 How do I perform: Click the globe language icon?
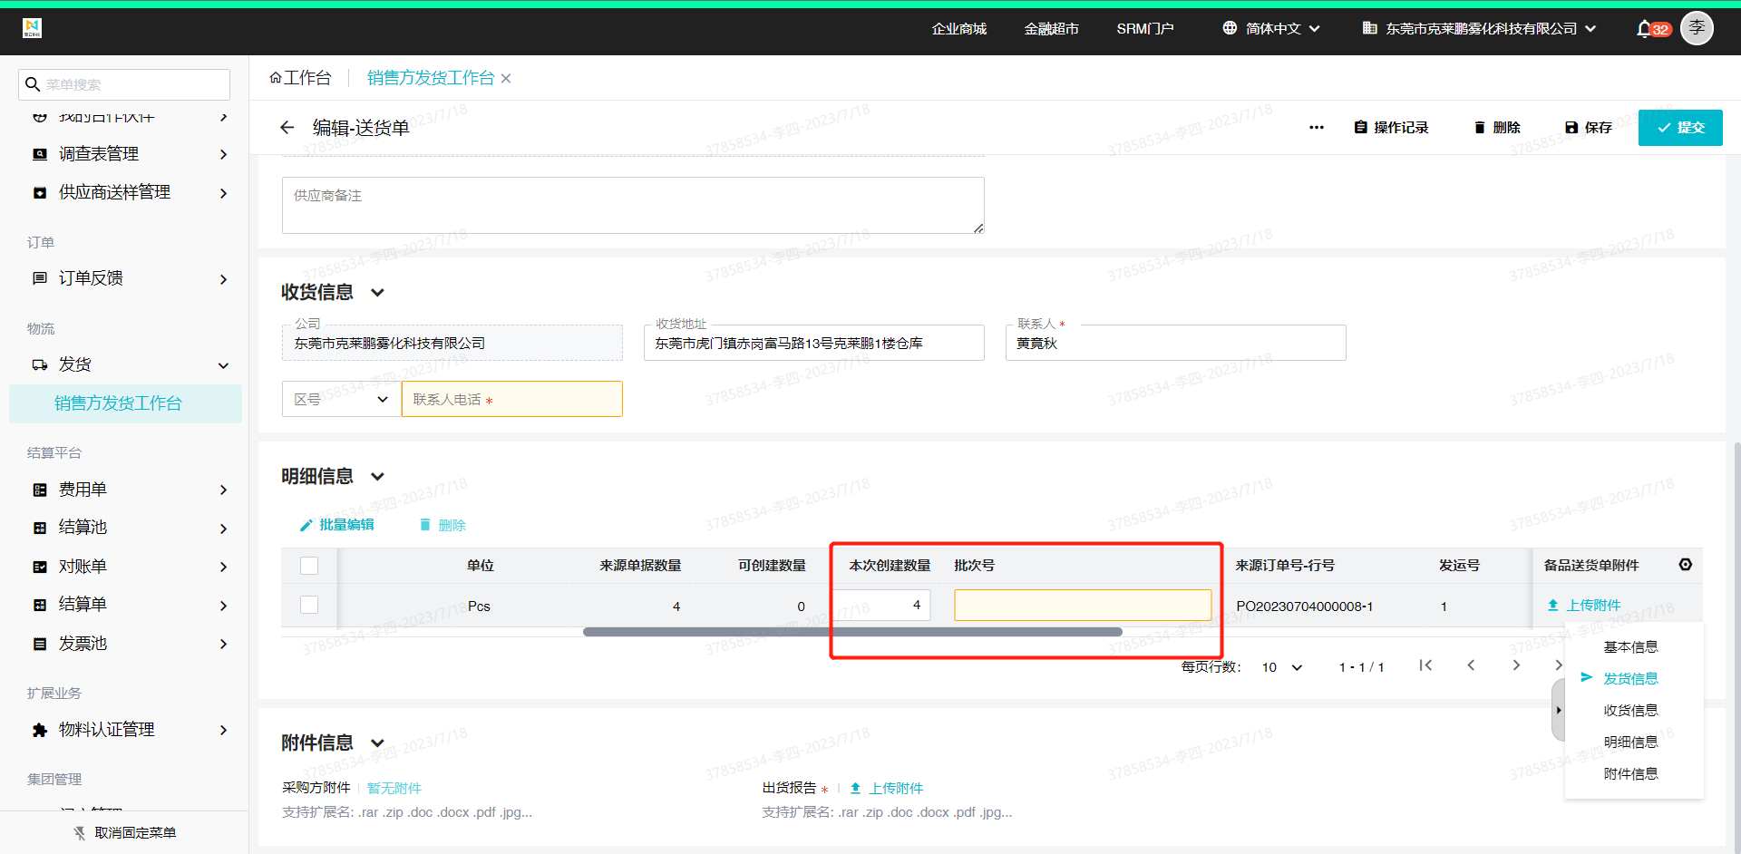tap(1230, 28)
